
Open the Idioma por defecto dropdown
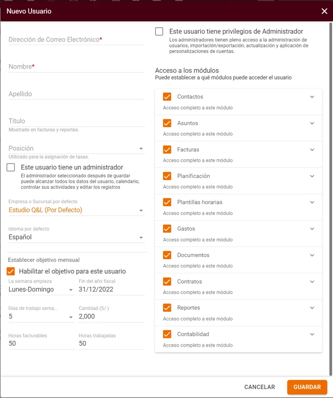76,237
